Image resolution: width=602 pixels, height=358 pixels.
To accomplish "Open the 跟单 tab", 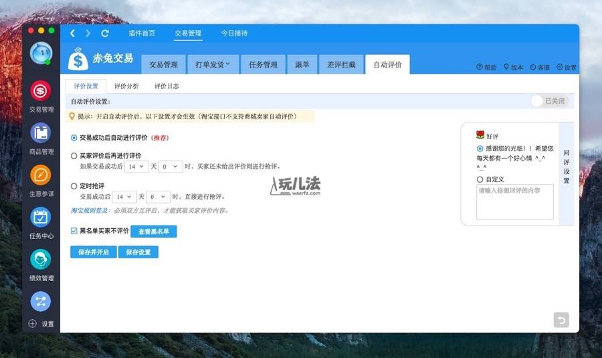I will (x=302, y=64).
